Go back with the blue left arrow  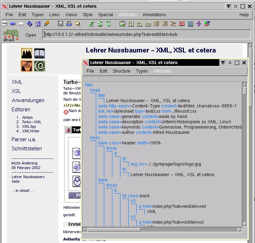tap(13, 24)
